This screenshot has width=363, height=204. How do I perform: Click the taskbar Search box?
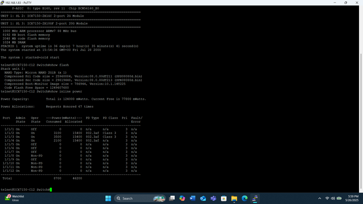coord(140,199)
